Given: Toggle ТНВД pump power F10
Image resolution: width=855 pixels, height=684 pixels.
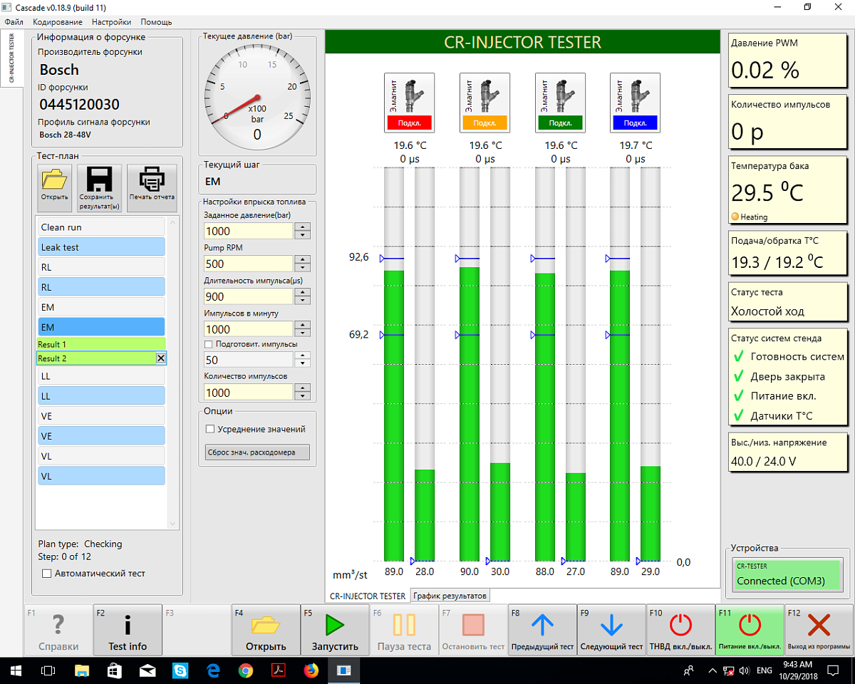Looking at the screenshot, I should [680, 630].
